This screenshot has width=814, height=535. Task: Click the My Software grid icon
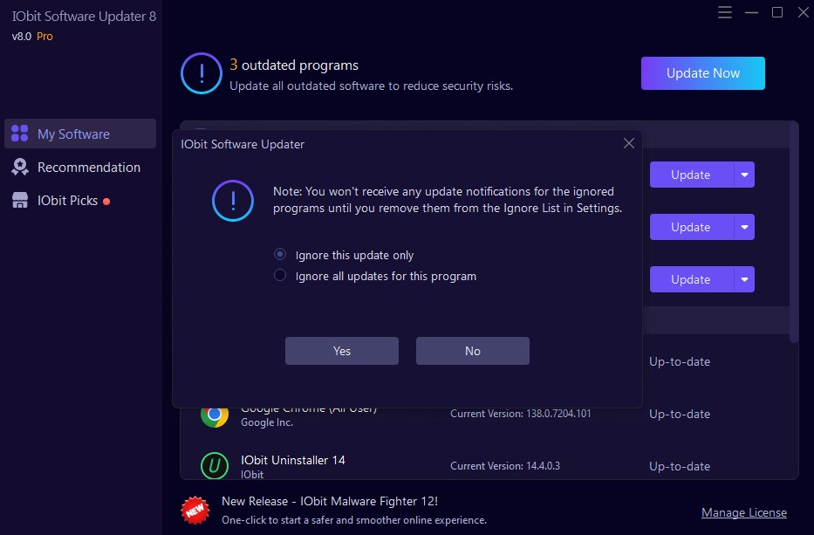coord(19,134)
